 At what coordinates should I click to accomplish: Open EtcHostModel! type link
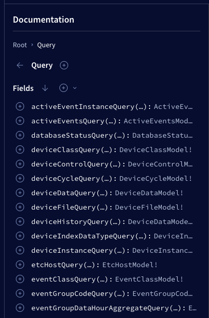130,265
